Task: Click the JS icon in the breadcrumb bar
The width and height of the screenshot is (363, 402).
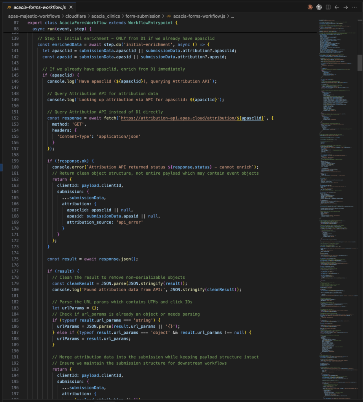Action: (x=169, y=16)
